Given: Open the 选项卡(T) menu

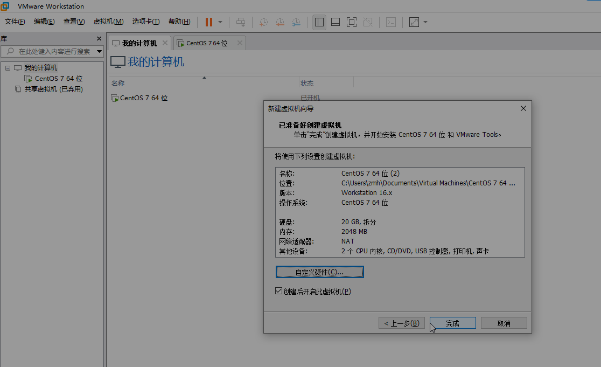Looking at the screenshot, I should point(145,22).
